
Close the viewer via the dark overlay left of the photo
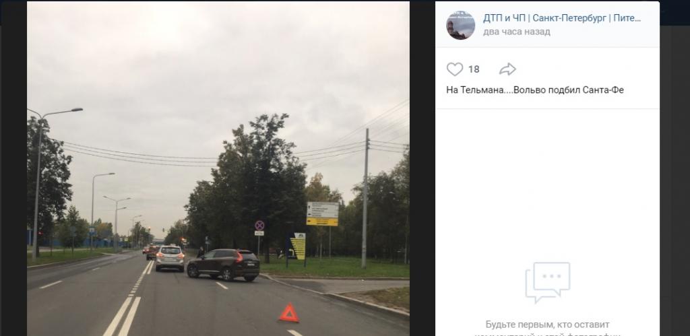[13, 176]
